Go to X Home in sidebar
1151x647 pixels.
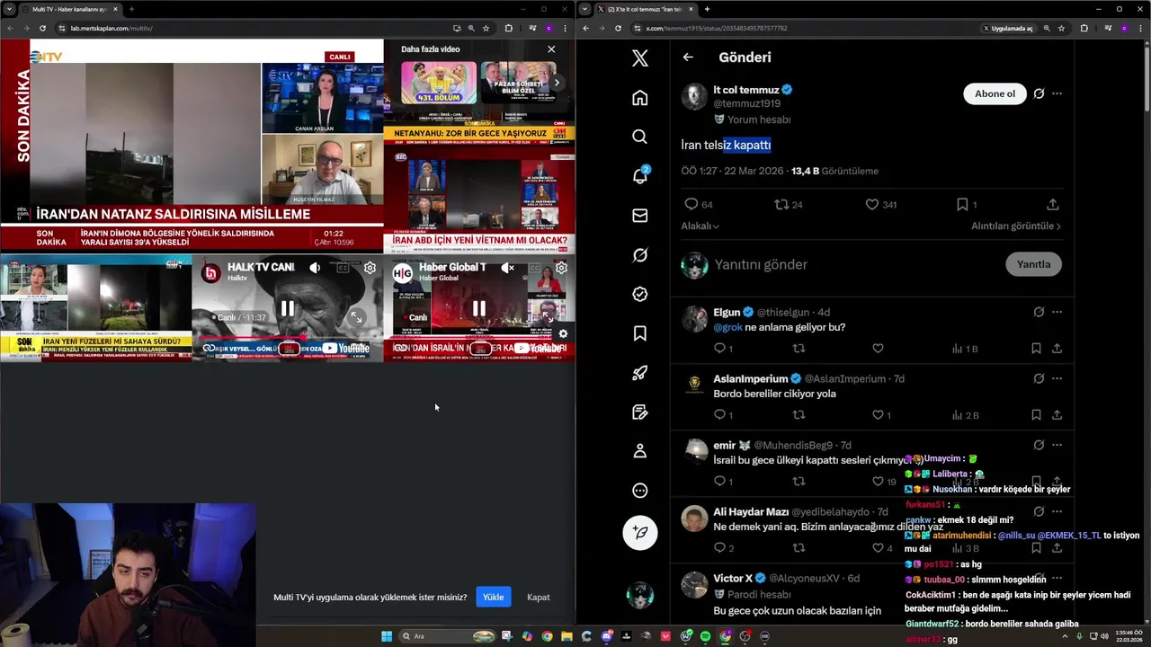click(x=639, y=97)
